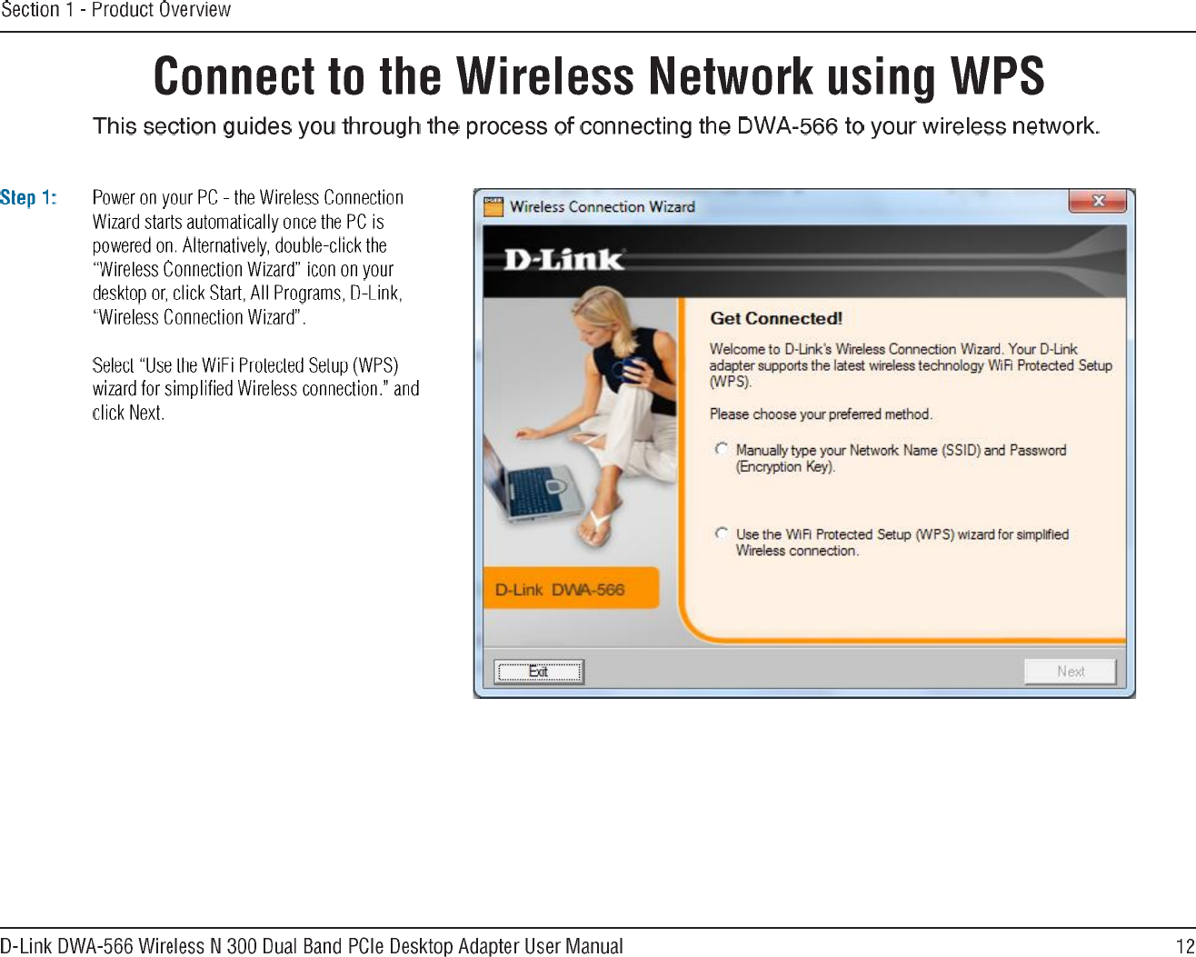Click the blue Step 1 label
The width and height of the screenshot is (1196, 957).
(x=28, y=197)
